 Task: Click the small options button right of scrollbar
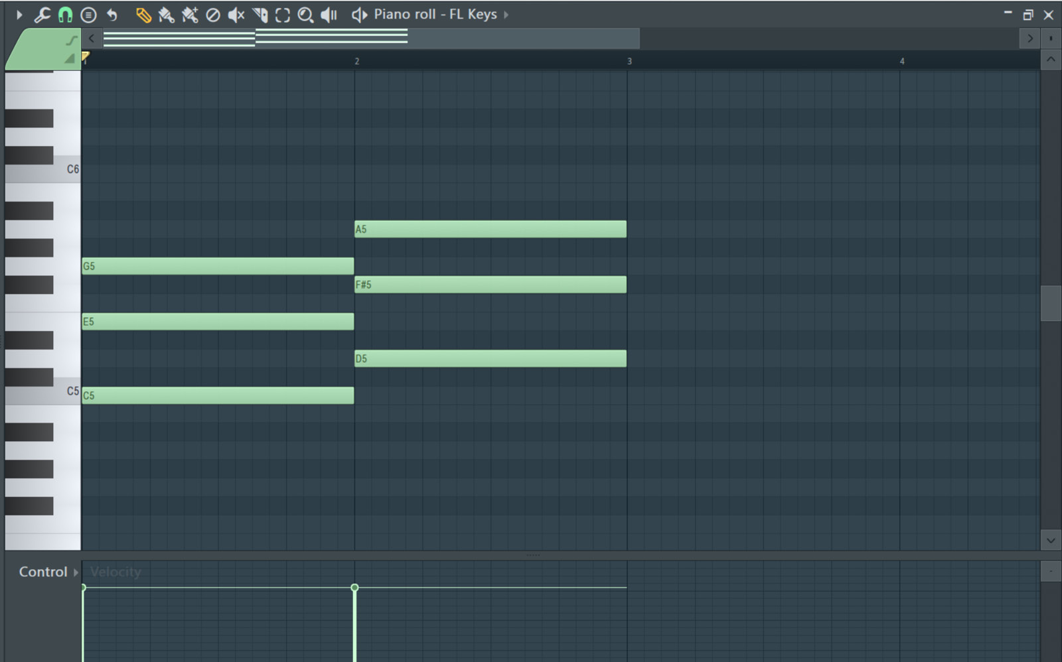(x=1051, y=38)
